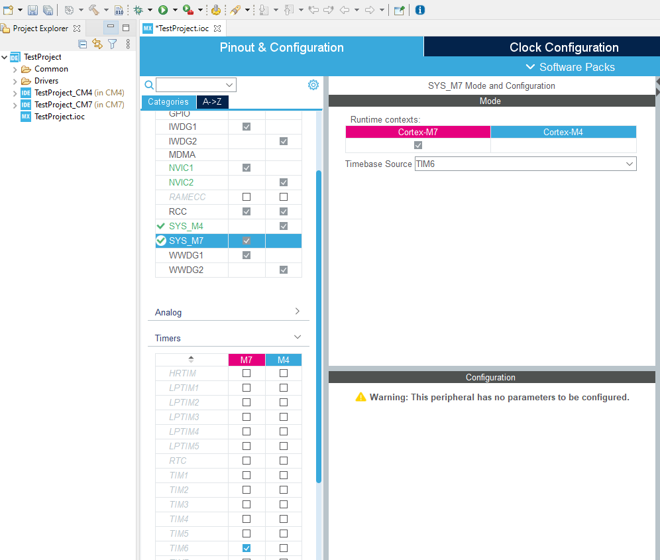
Task: Select the A->Z tab
Action: click(212, 102)
